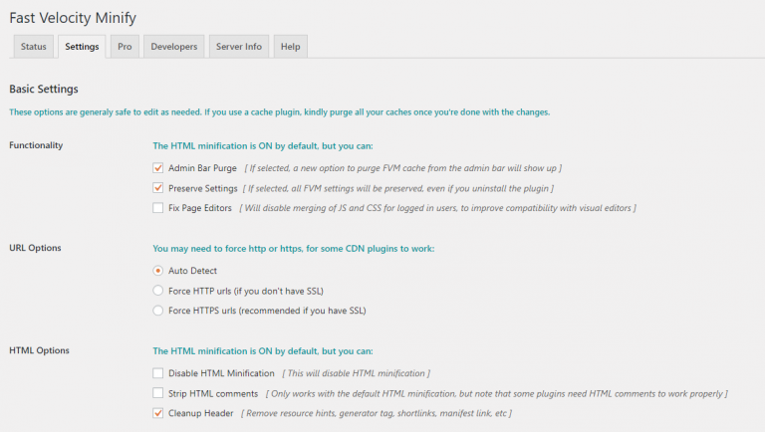The width and height of the screenshot is (765, 432).
Task: Click 'a new option to purge FVM cache' note
Action: 403,168
